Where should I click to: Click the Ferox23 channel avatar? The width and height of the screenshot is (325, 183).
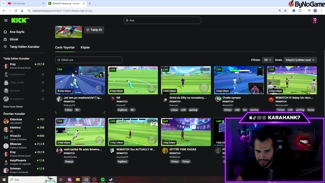(112, 99)
